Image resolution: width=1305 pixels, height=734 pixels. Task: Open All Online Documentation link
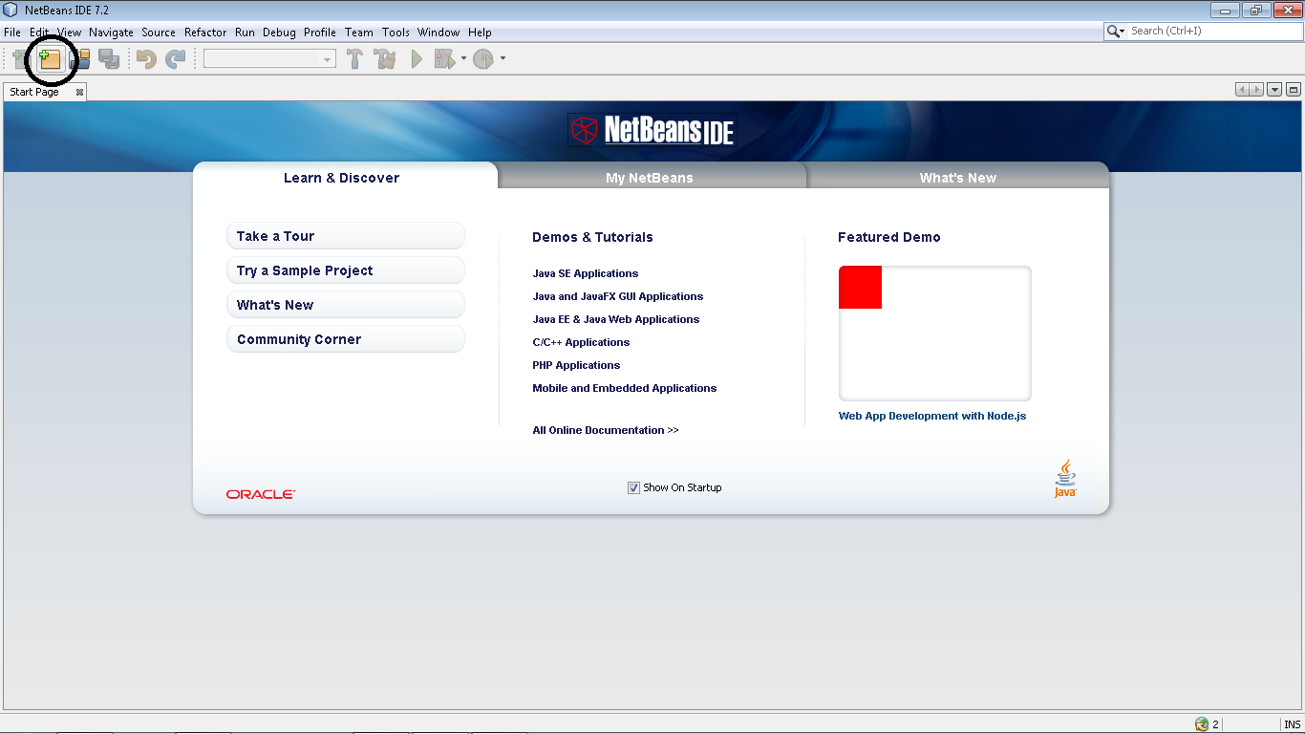(x=606, y=430)
